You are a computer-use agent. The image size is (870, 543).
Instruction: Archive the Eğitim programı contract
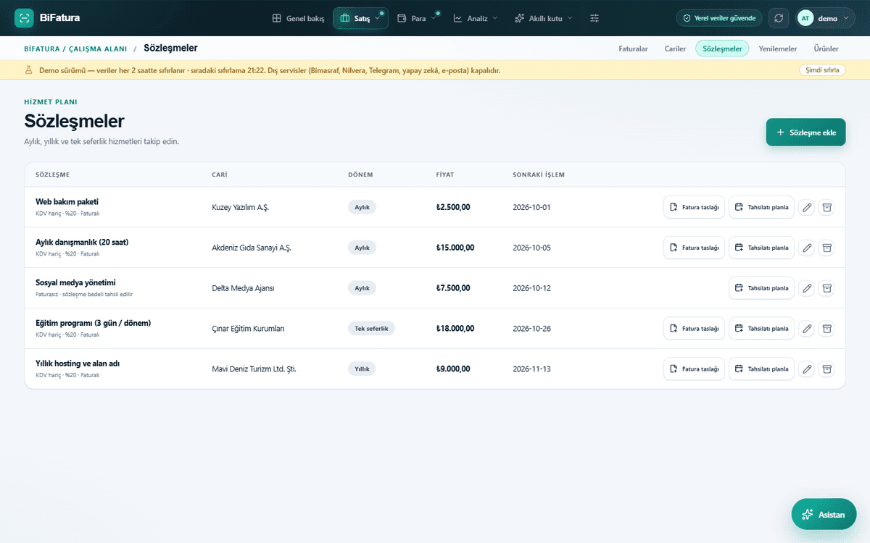(x=826, y=329)
